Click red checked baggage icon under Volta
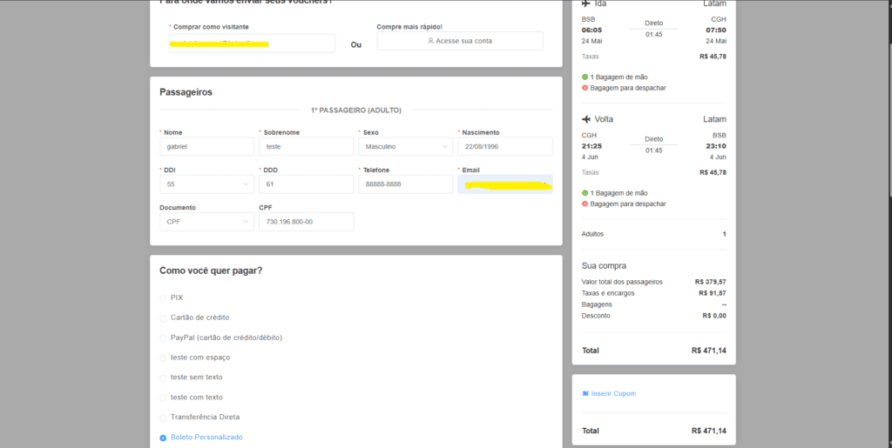892x448 pixels. [585, 204]
